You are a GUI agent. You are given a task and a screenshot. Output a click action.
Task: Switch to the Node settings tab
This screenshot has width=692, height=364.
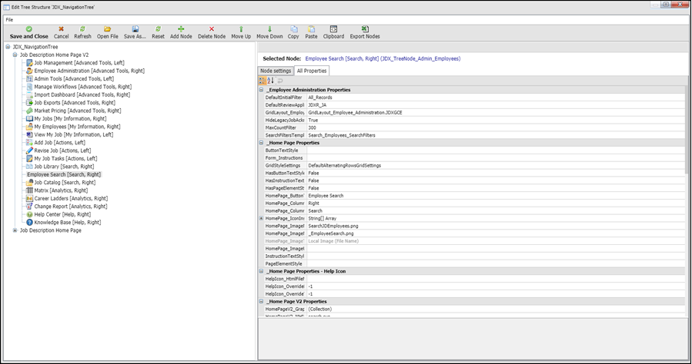tap(276, 71)
